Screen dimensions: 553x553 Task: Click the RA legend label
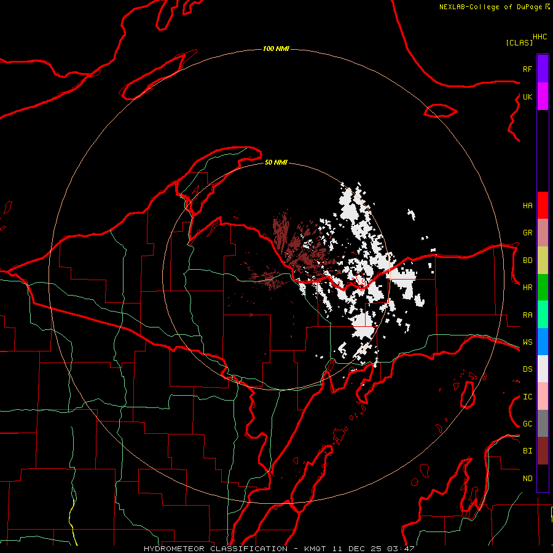527,315
